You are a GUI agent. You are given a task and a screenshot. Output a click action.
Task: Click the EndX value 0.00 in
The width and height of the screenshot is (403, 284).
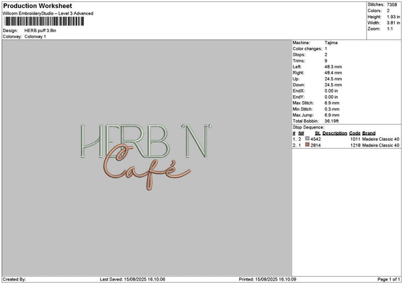tap(331, 91)
